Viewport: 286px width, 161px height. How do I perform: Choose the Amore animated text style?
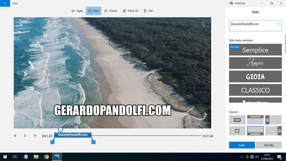[255, 63]
